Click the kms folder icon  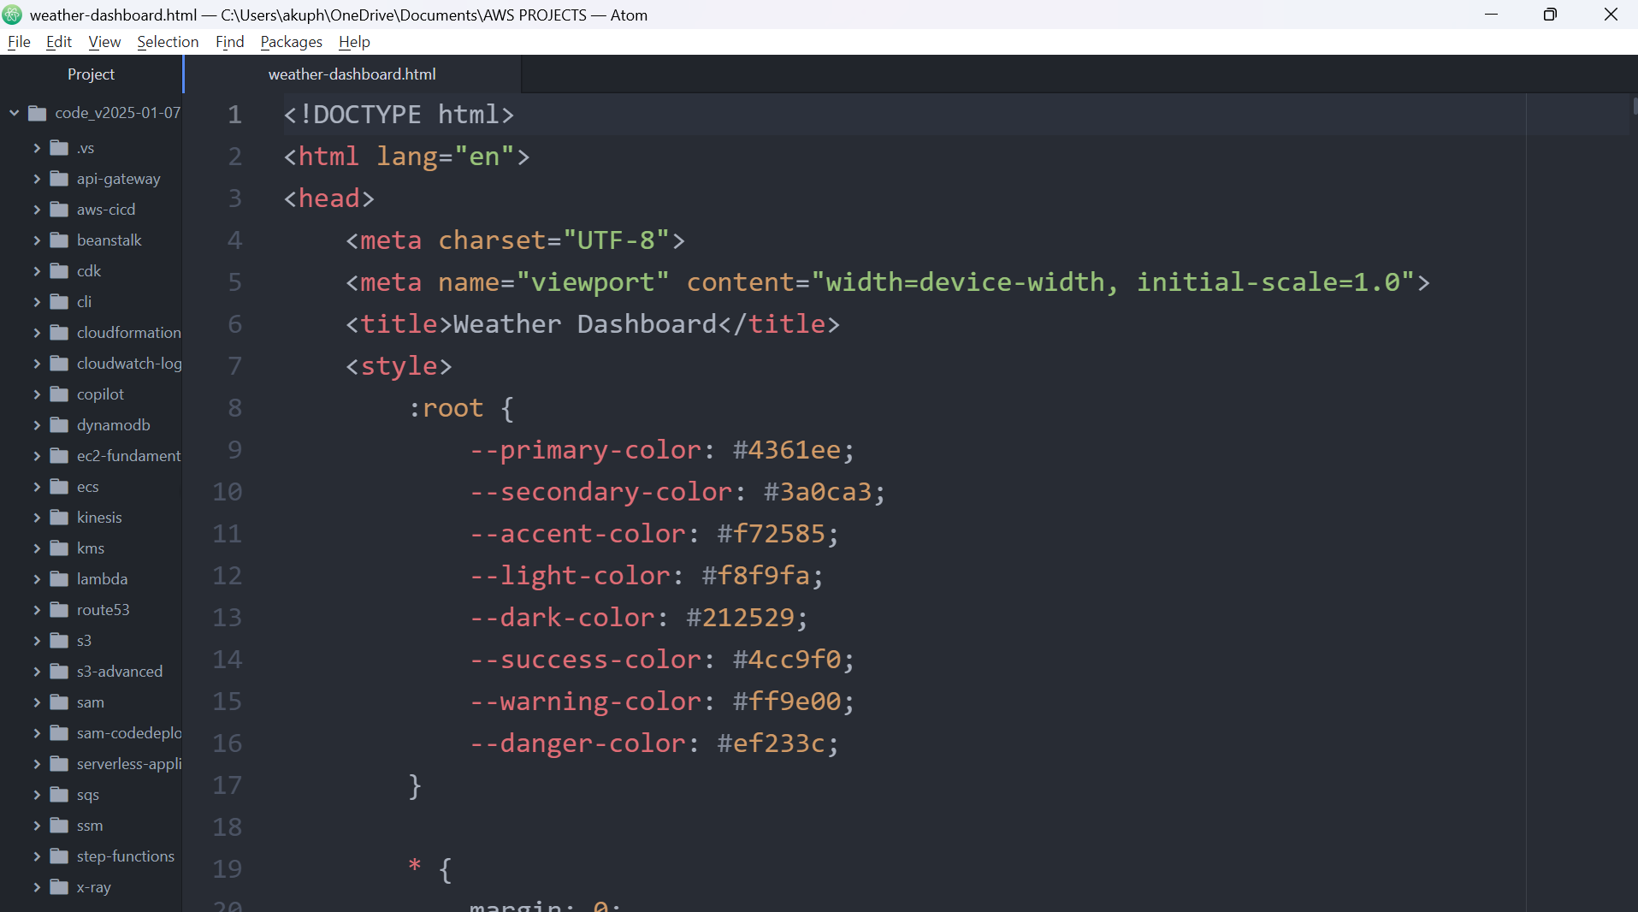(x=59, y=548)
